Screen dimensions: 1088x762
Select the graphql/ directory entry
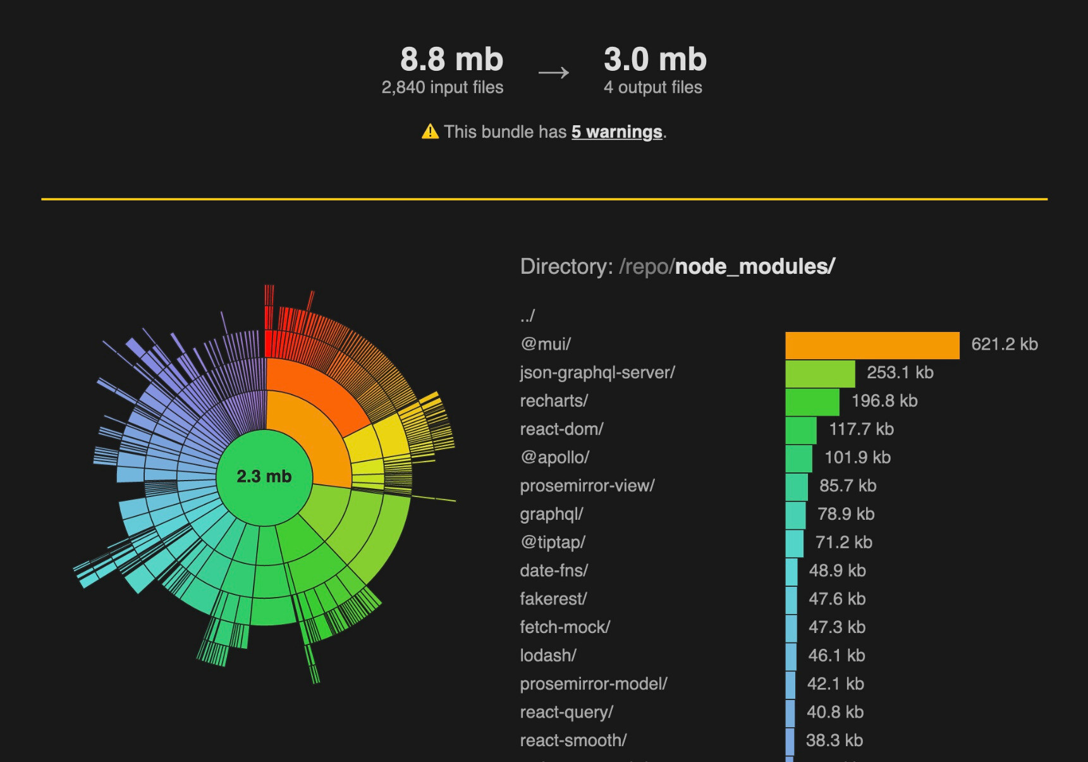click(551, 514)
